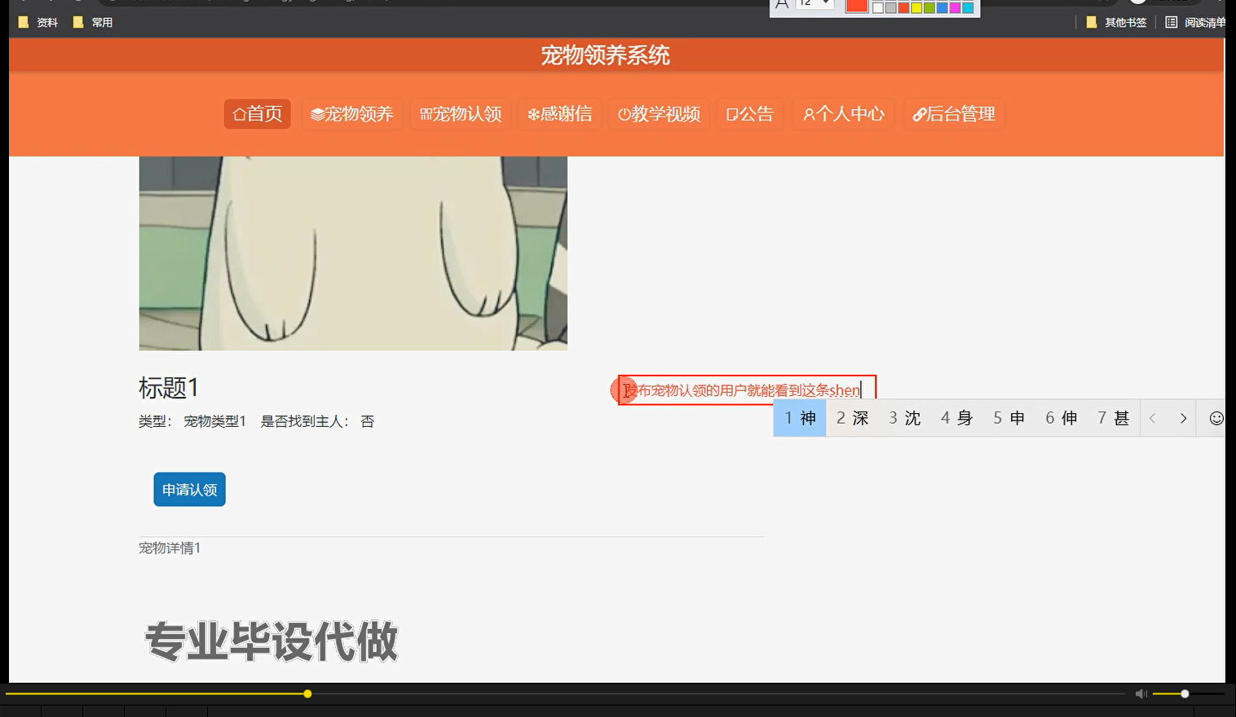Screen dimensions: 1236x717
Task: Click the video camera icon on 教学视频
Action: [x=624, y=114]
